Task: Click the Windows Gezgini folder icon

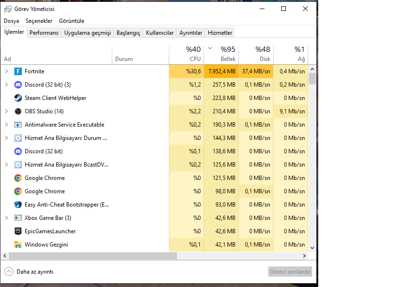Action: 18,245
